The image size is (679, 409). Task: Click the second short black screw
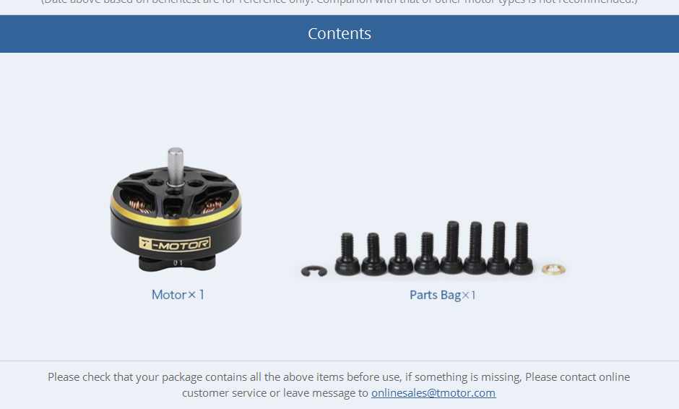[x=373, y=254]
